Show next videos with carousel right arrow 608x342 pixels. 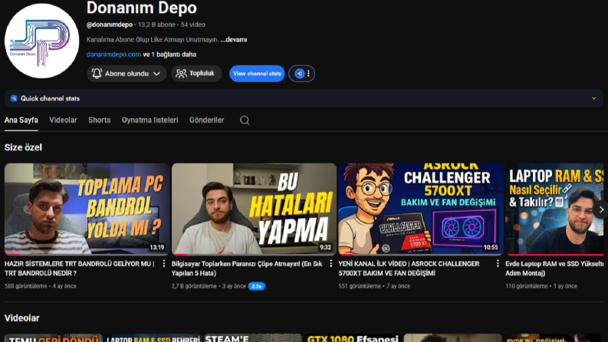coord(601,209)
